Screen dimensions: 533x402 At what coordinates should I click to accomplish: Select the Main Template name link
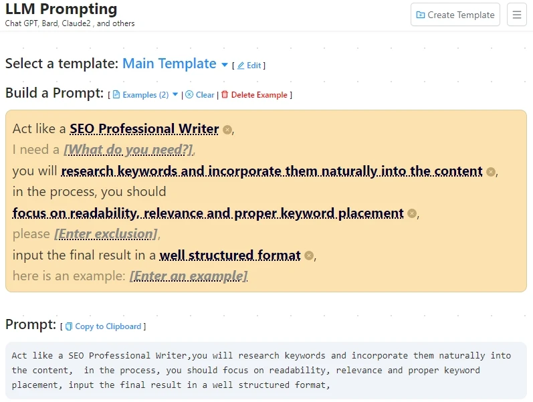(x=169, y=64)
